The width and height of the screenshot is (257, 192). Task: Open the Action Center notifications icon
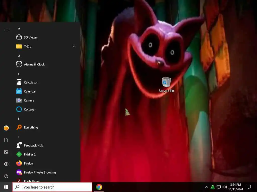249,187
